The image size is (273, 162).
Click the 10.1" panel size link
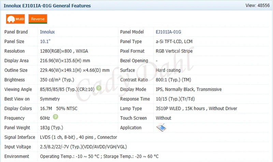[x=45, y=41]
